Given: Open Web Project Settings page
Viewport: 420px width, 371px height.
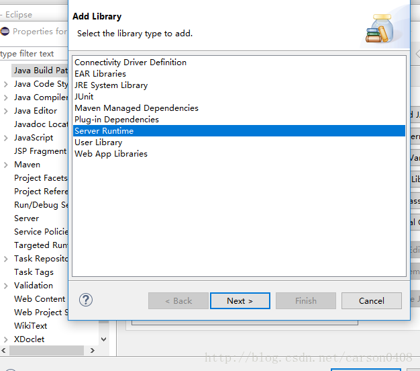Looking at the screenshot, I should (x=41, y=313).
